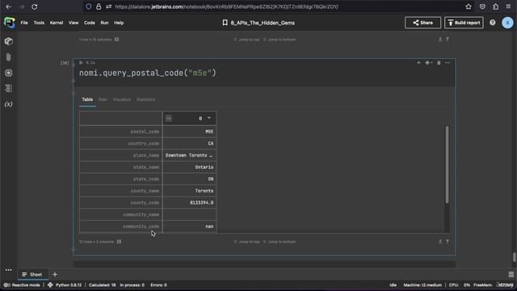Viewport: 517px width, 291px height.
Task: Click Jump to bottom below the table
Action: coord(280,242)
